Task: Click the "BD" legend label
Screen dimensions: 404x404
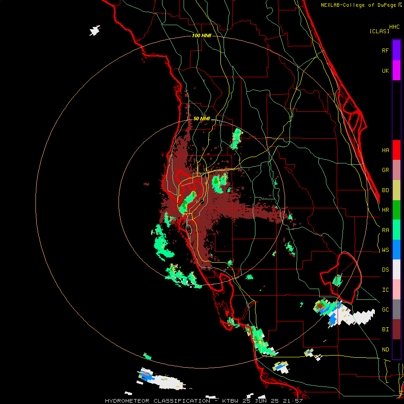Action: tap(385, 190)
